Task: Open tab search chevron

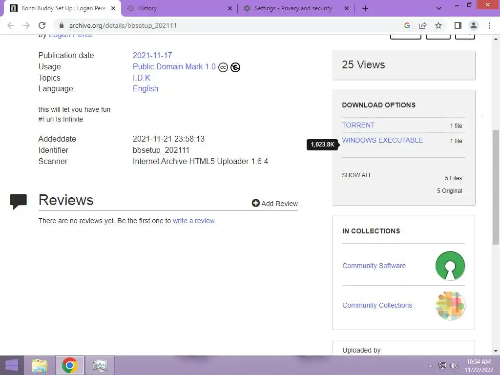Action: coord(439,8)
